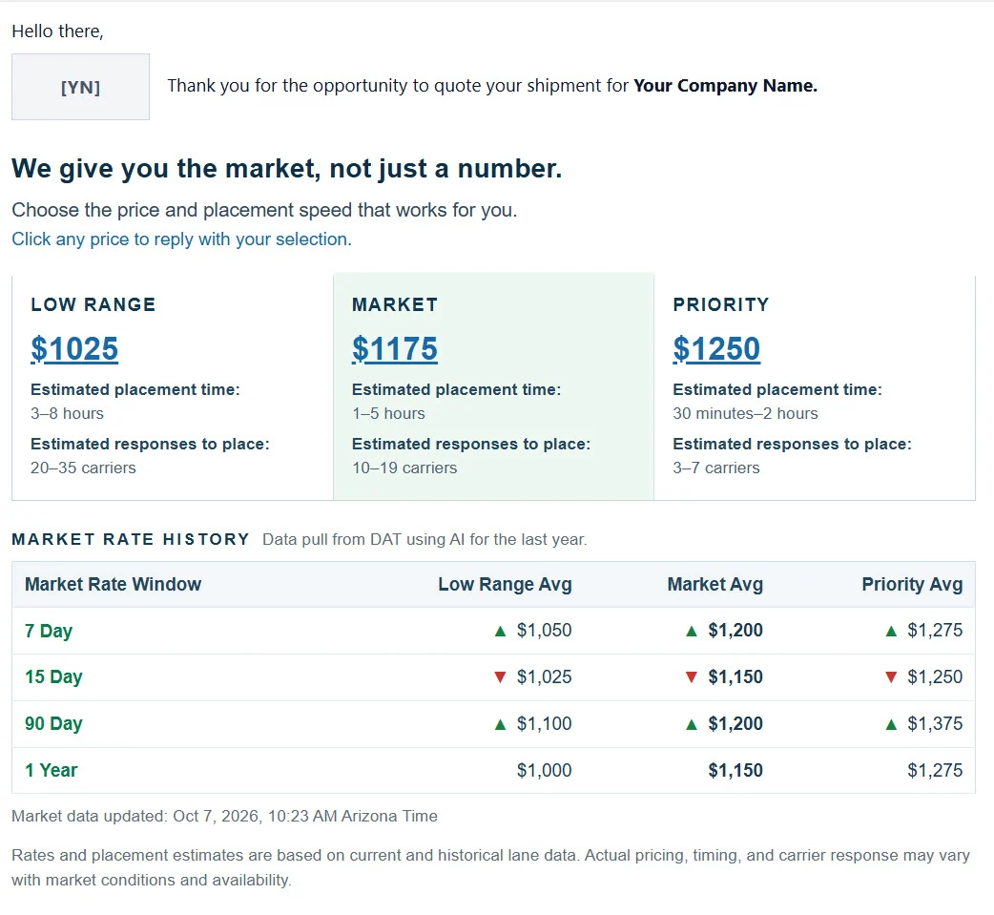The image size is (994, 915).
Task: Click the 1 Year $1,000 value
Action: (544, 770)
